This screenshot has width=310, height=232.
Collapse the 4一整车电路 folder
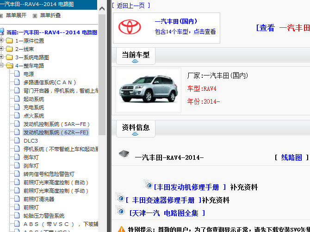(1, 65)
